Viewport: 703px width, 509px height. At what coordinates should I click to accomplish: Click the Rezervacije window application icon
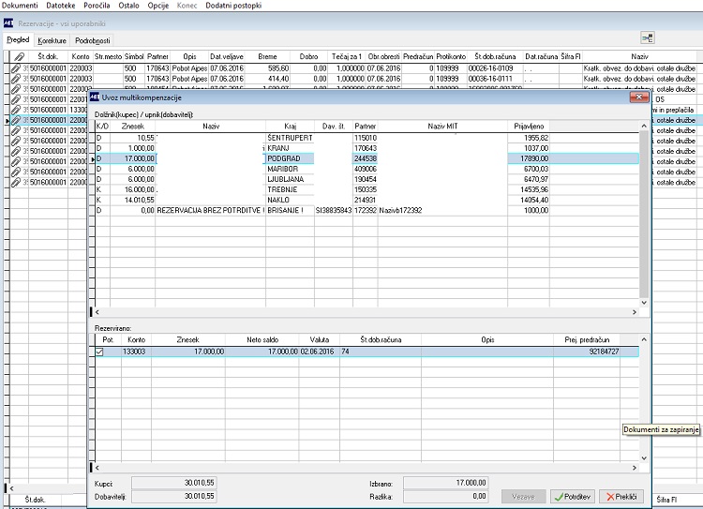coord(8,22)
